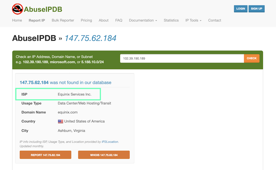
Task: Click the SIGN UP button
Action: (256, 9)
